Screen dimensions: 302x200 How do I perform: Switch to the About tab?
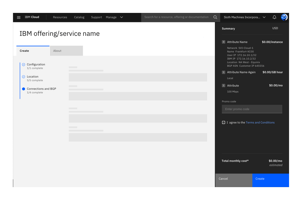57,51
